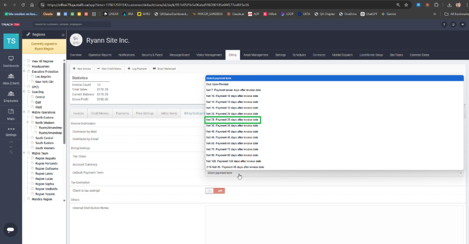Collapse the North Western tree node
The height and width of the screenshot is (244, 469).
pyautogui.click(x=28, y=123)
